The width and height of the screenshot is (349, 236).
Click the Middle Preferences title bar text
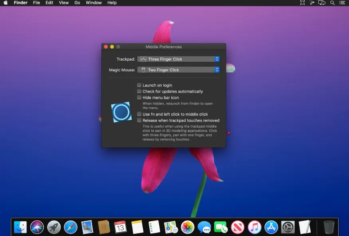(x=164, y=47)
